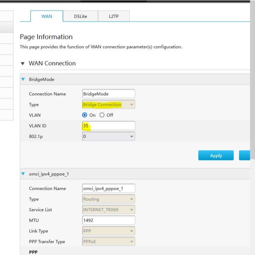Turn VLAN On radio button

click(x=85, y=115)
